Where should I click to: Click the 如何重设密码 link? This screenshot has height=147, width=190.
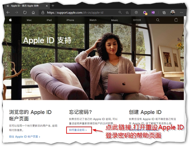coord(78,130)
